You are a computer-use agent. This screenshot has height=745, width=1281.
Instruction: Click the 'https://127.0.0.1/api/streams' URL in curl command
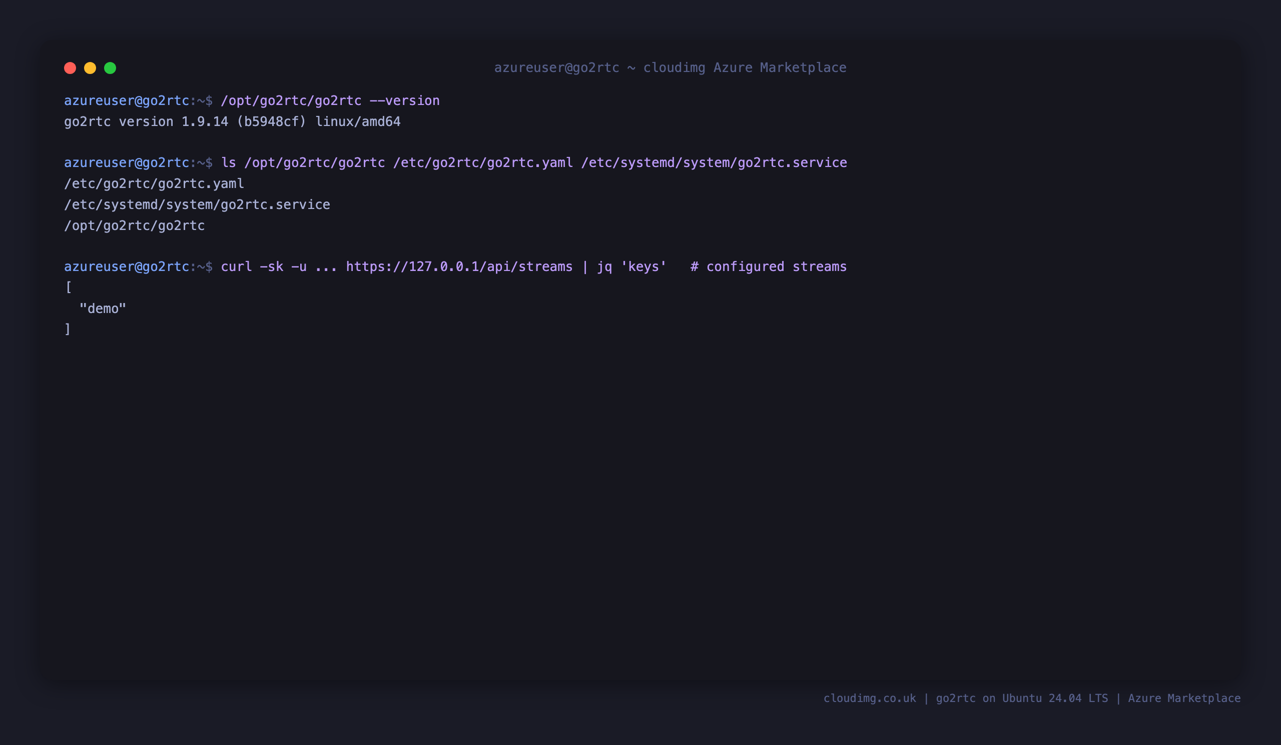point(459,266)
